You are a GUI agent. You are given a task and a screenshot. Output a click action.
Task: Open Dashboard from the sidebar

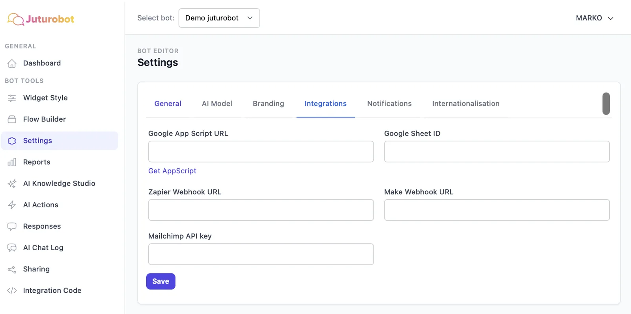(x=60, y=63)
